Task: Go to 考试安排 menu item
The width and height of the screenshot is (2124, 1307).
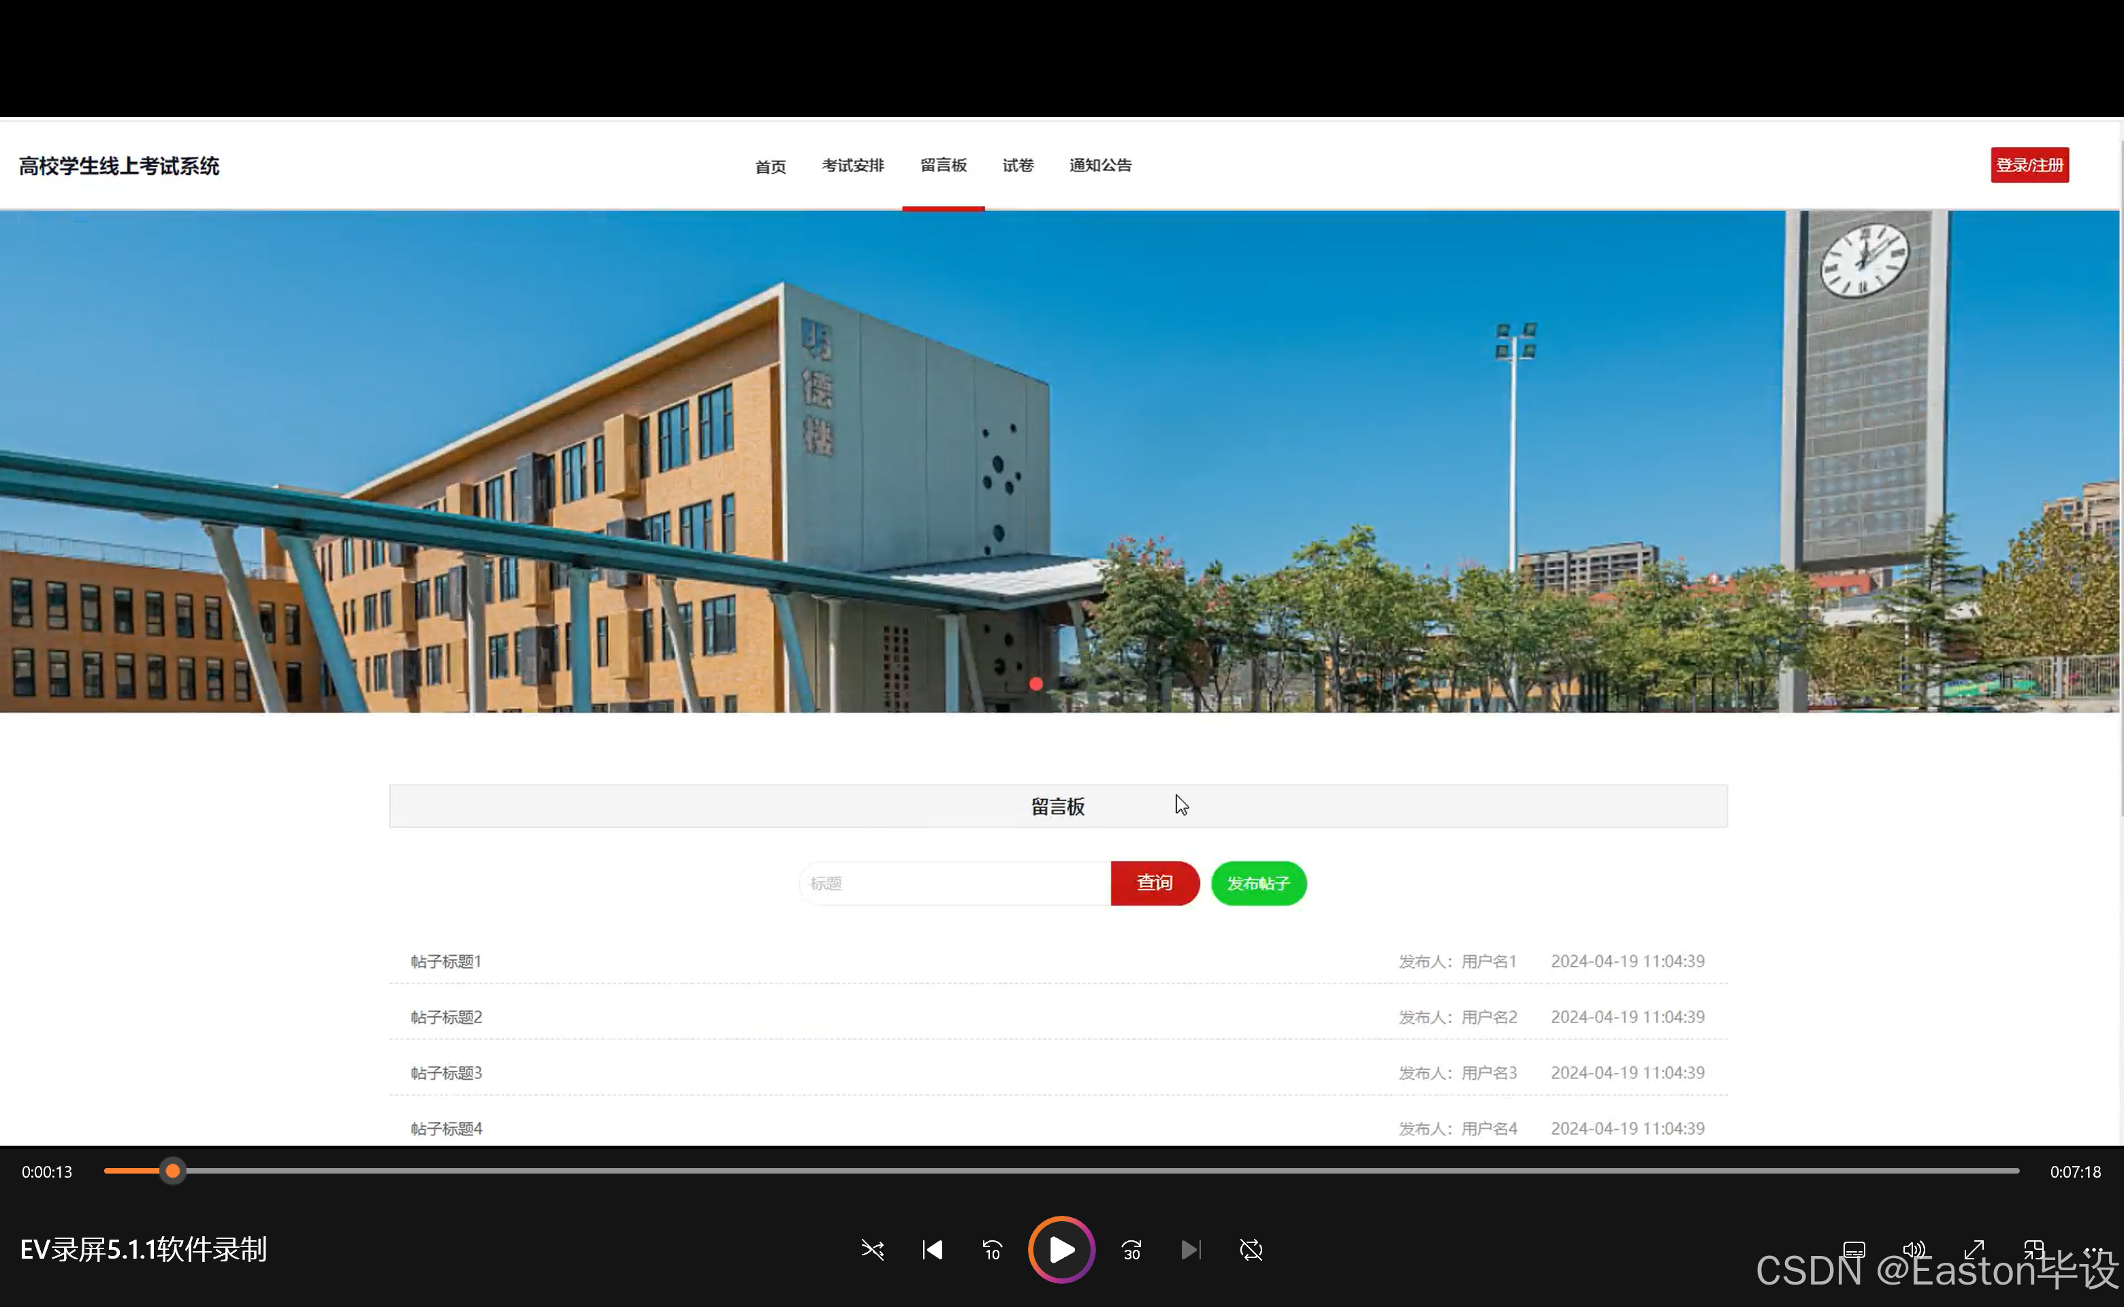Action: (x=852, y=165)
